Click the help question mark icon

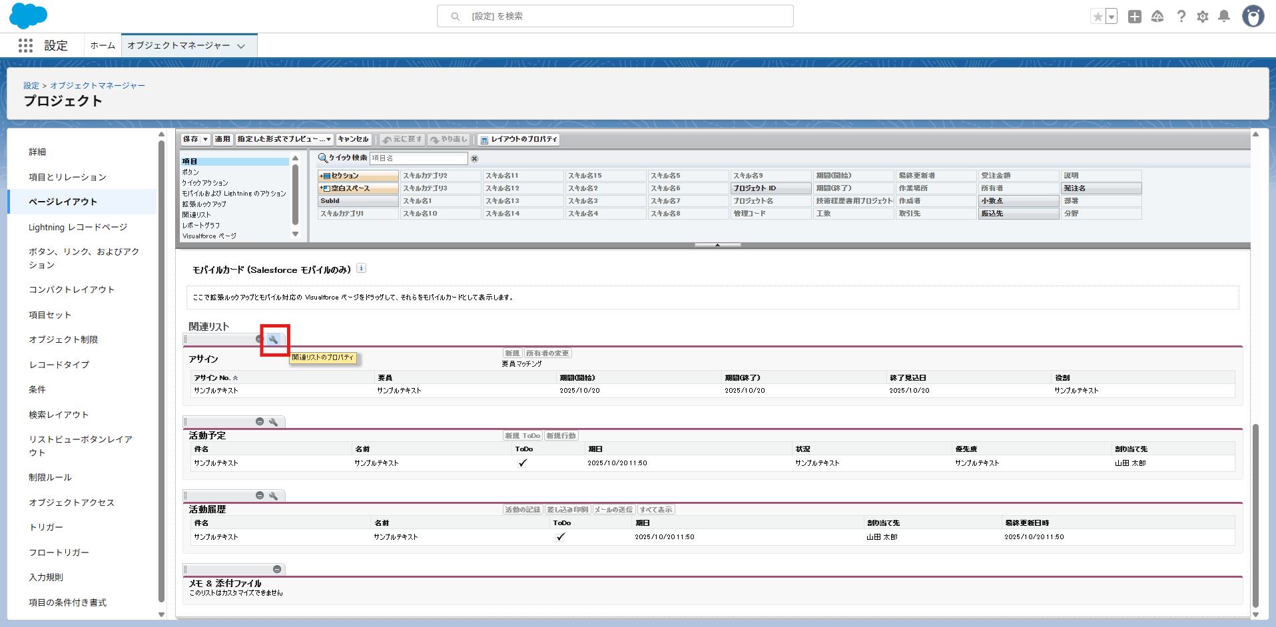[x=1181, y=16]
